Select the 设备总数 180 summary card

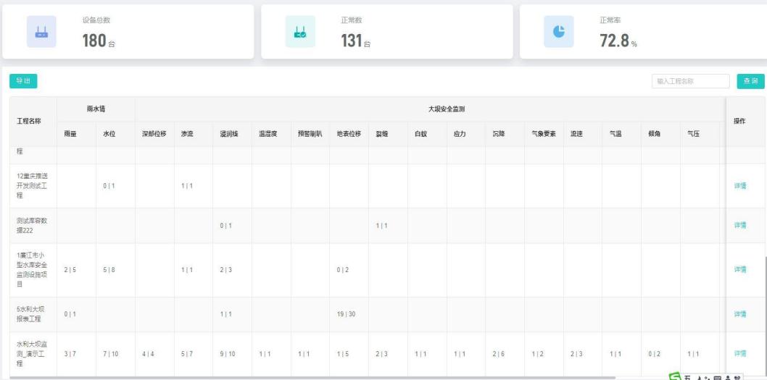pos(128,32)
